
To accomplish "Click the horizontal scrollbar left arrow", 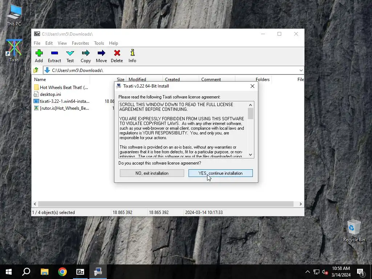I will (x=35, y=204).
